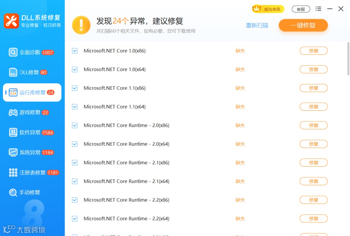Image resolution: width=350 pixels, height=236 pixels.
Task: Open 手动修复 section
Action: coord(32,192)
